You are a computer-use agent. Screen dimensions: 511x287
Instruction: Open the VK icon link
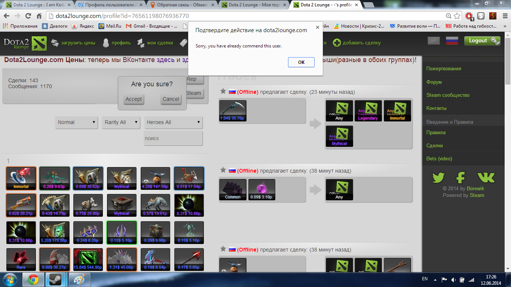pos(486,177)
